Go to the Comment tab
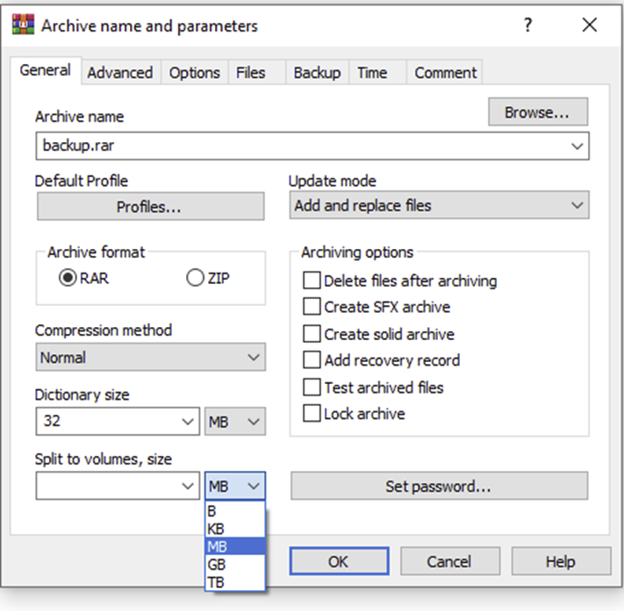The image size is (624, 611). click(445, 73)
